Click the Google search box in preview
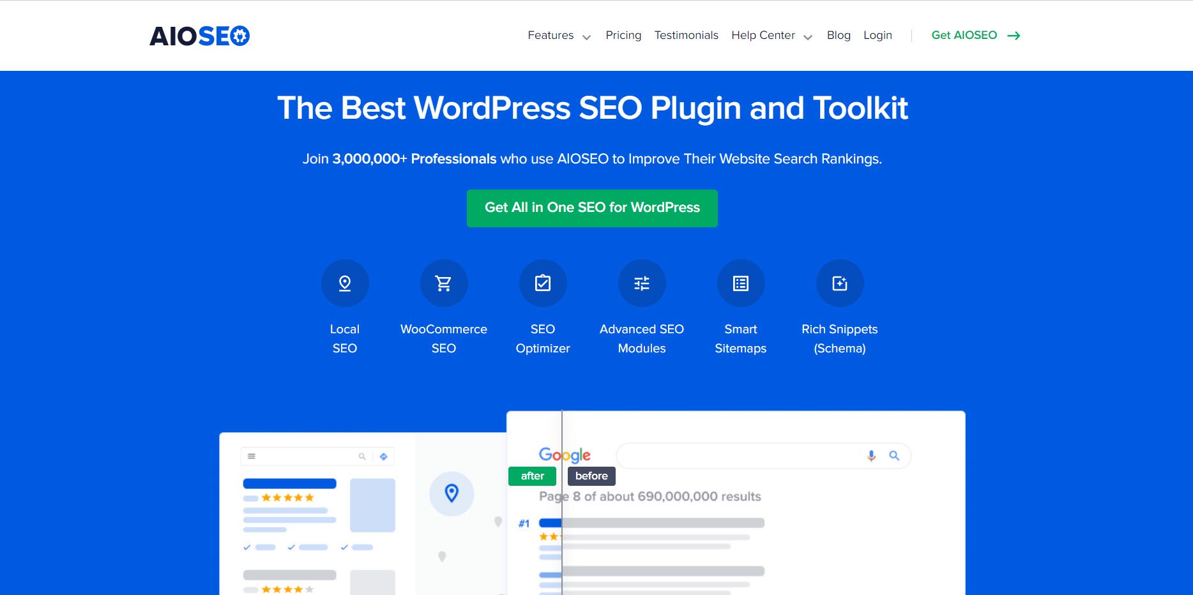The height and width of the screenshot is (595, 1193). tap(763, 456)
